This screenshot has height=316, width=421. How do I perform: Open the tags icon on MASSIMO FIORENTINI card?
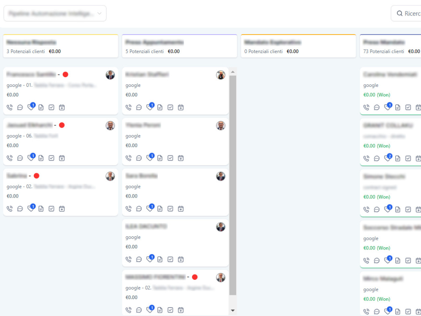pos(150,310)
